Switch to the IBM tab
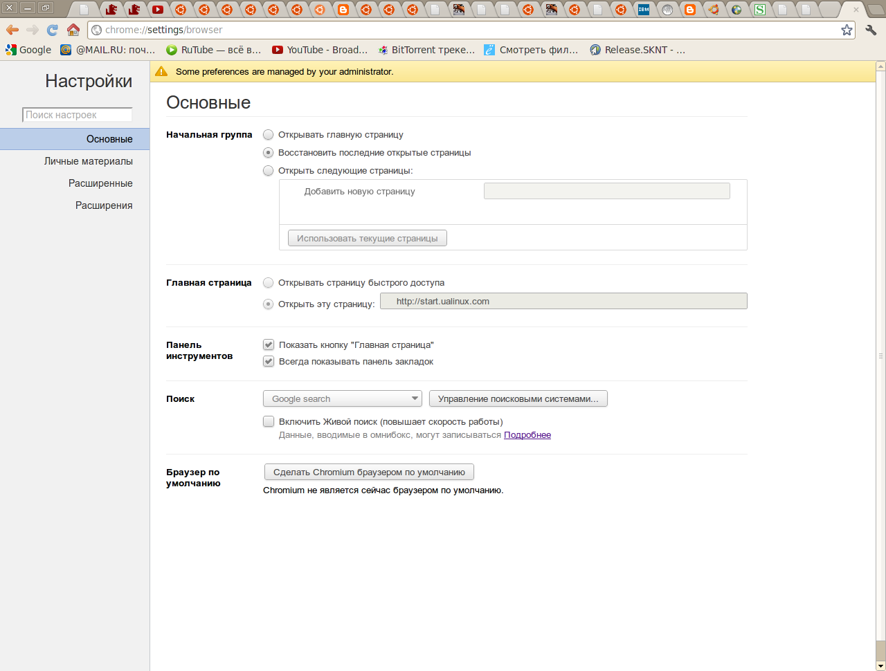The height and width of the screenshot is (671, 886). [644, 10]
